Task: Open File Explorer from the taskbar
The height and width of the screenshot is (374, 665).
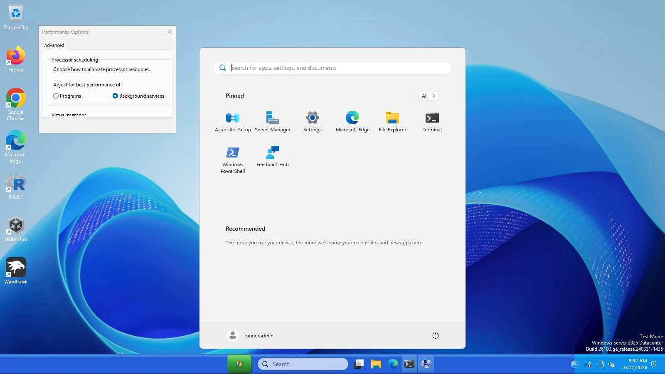Action: click(376, 364)
